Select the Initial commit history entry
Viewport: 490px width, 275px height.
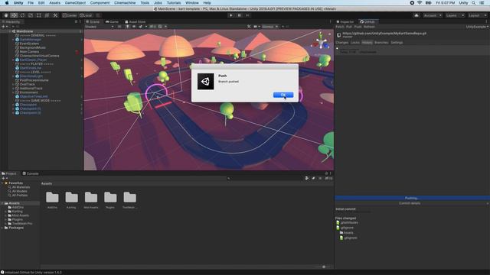[x=412, y=50]
